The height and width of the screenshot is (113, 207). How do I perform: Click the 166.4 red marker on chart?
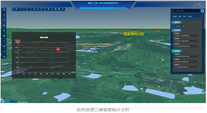pos(18,42)
